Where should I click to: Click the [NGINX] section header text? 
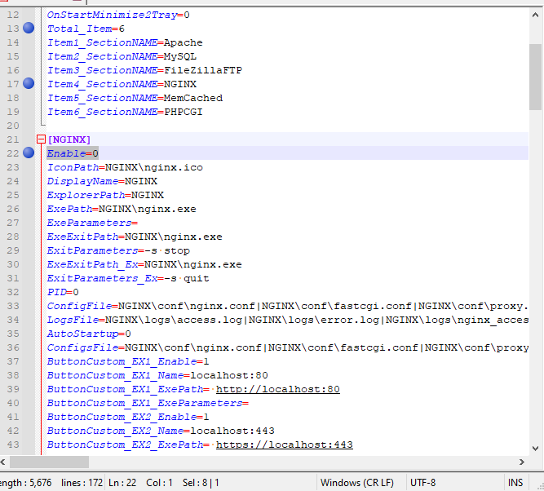[x=69, y=139]
